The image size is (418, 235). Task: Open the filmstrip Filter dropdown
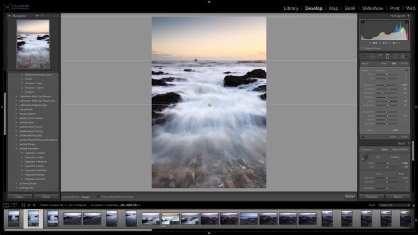[394, 205]
